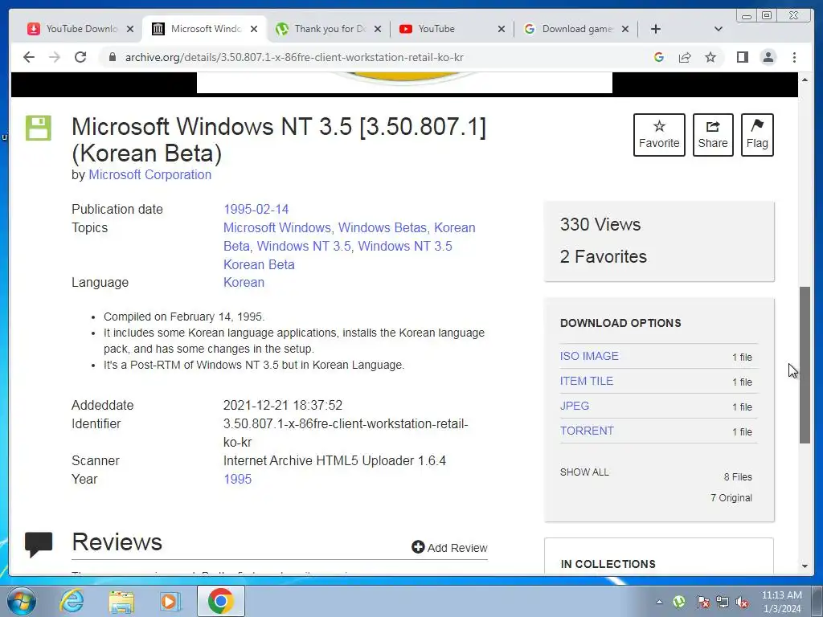Open the Windows Betas topic link
Screen dimensions: 823x617
tap(382, 227)
